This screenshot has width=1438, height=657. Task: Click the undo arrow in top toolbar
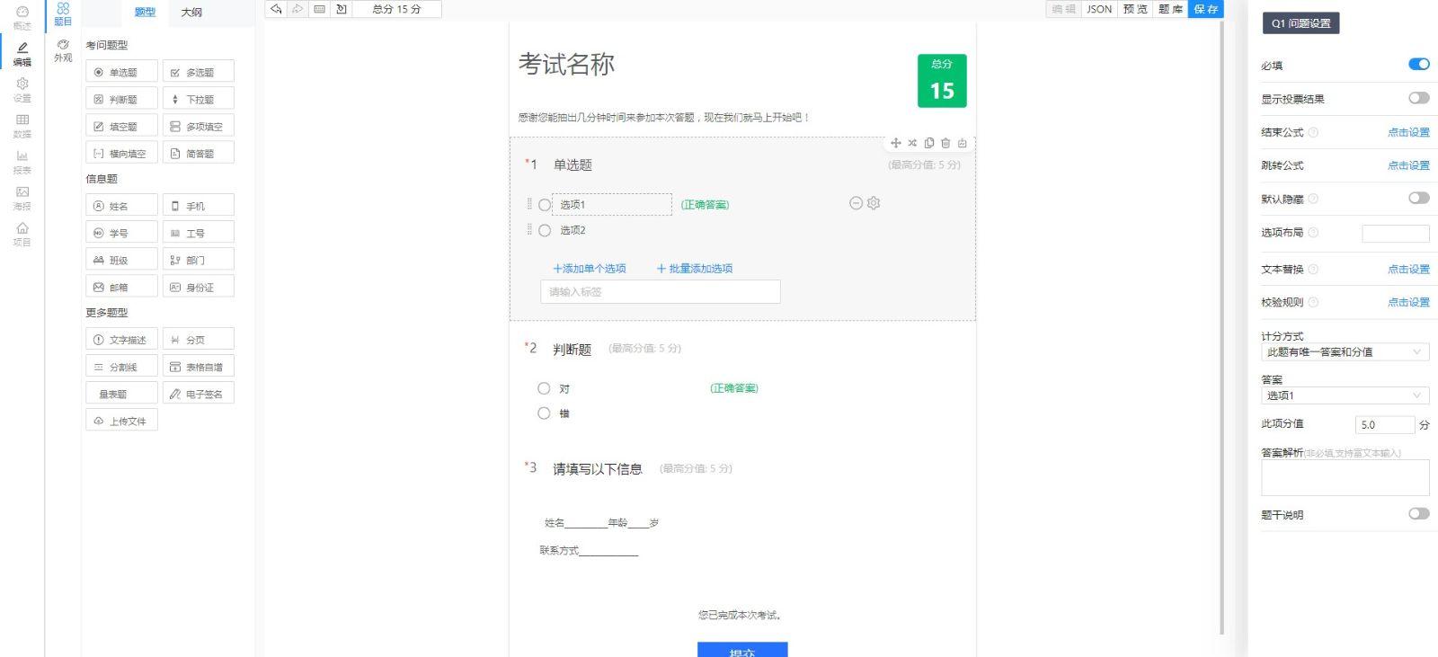click(x=276, y=9)
